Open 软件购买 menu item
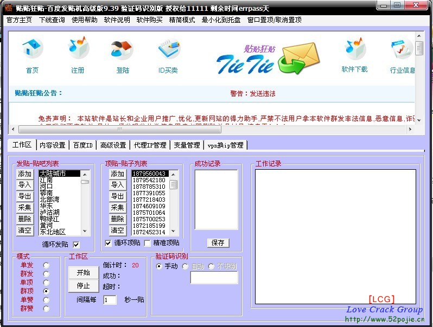 coord(149,20)
